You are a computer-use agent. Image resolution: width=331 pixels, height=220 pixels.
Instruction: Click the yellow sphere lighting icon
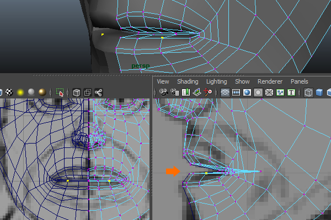coord(20,92)
